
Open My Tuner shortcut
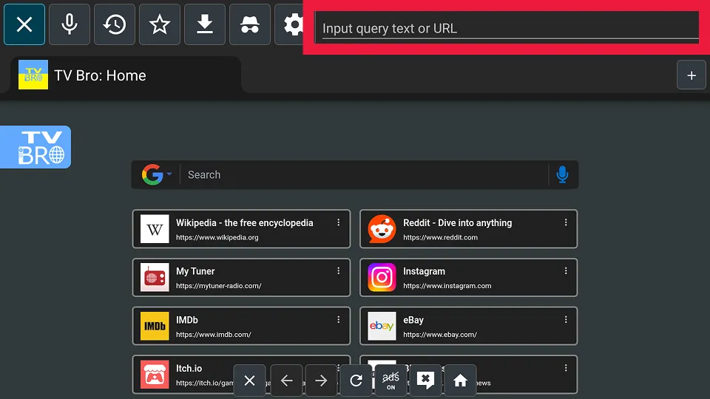point(241,277)
